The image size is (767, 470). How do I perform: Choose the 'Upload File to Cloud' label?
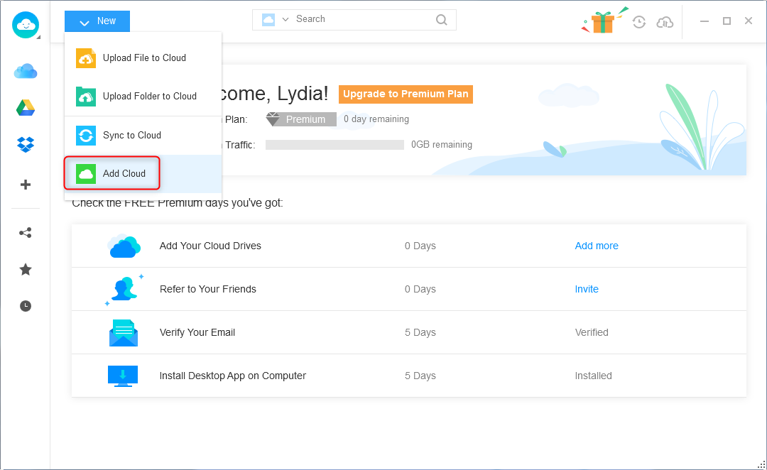click(144, 58)
